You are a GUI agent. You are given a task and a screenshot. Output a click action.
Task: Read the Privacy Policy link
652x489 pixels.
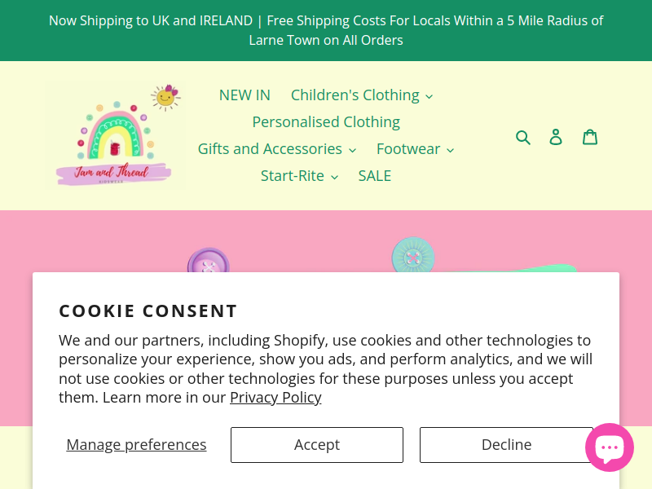pos(275,398)
